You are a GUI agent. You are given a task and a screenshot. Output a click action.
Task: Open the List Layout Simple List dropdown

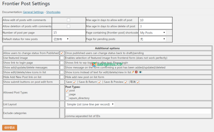pos(90,104)
